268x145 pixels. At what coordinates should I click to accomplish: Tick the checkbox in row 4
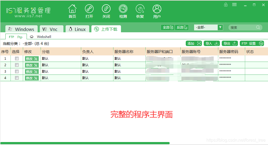(x=17, y=78)
